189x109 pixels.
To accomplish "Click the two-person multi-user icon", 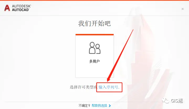I will tap(94, 48).
